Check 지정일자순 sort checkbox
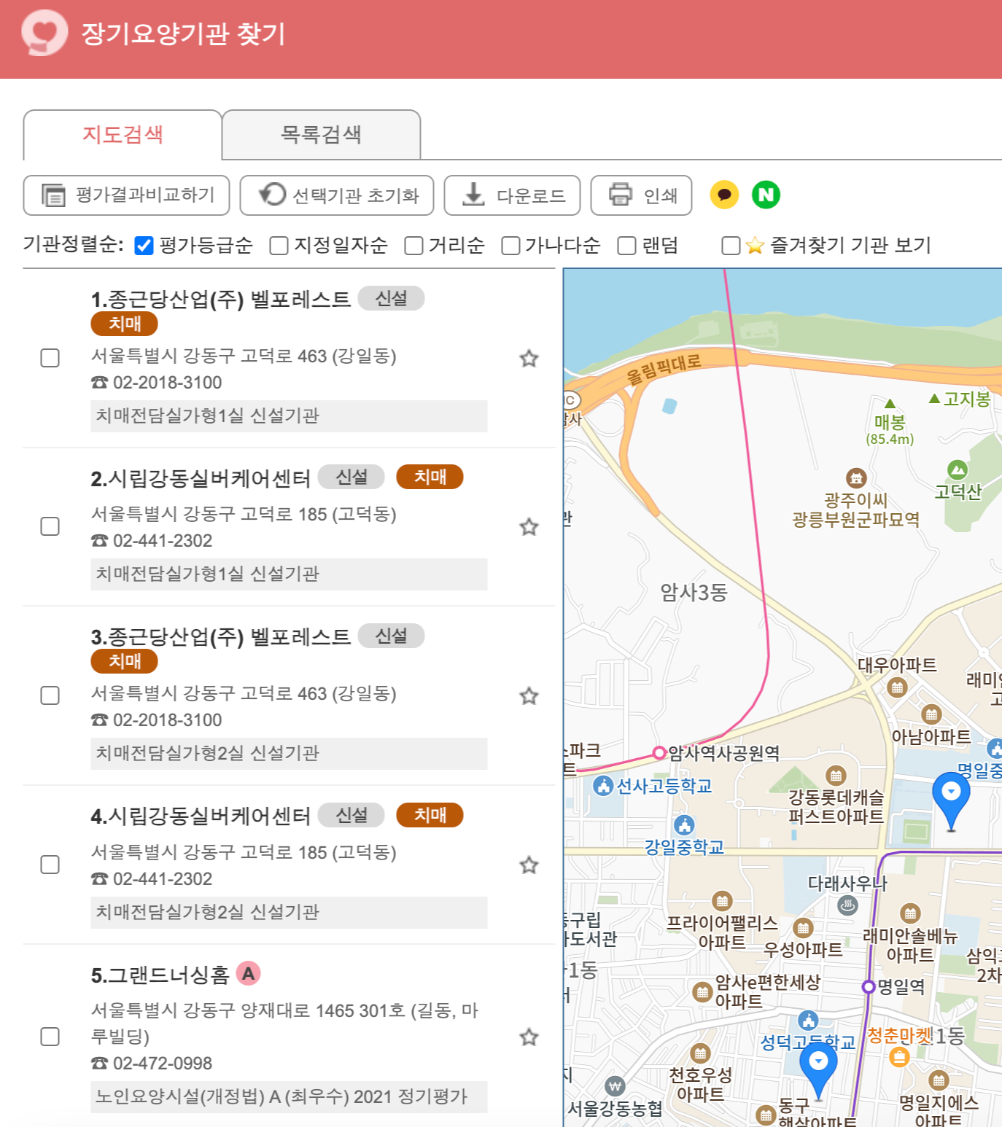Image resolution: width=1002 pixels, height=1127 pixels. [x=279, y=246]
